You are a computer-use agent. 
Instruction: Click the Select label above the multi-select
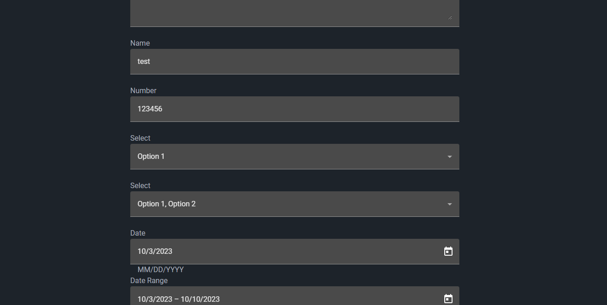point(140,185)
